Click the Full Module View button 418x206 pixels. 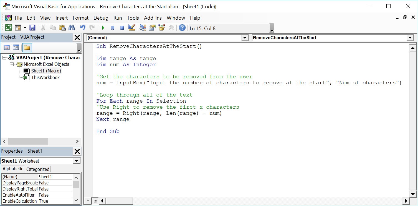[95, 201]
